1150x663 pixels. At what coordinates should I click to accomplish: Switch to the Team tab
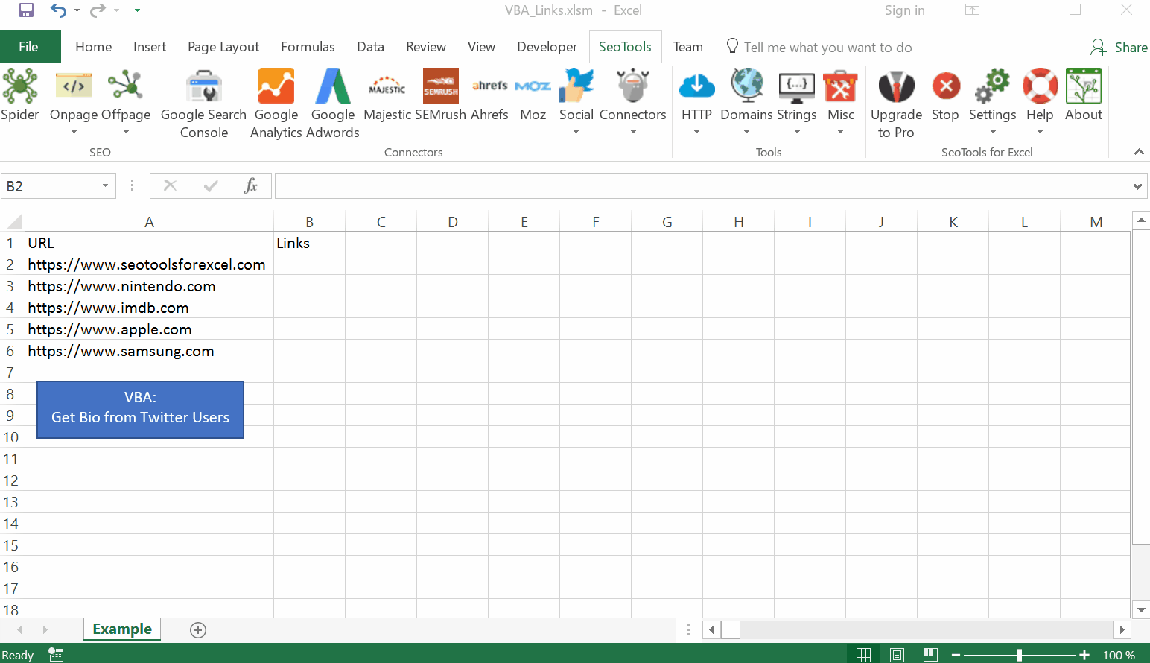point(687,46)
